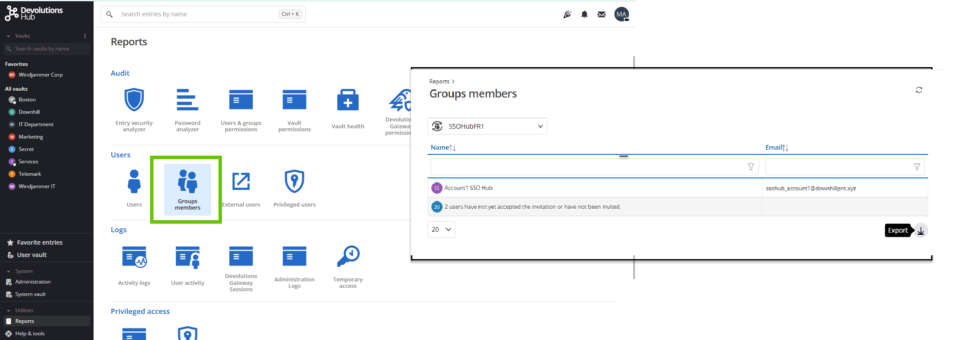Collapse the Utilities section

pos(9,310)
